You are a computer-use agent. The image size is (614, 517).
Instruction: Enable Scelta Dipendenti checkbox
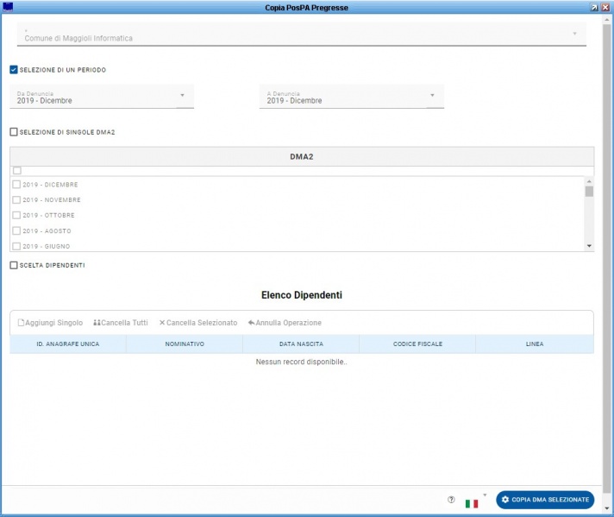click(14, 265)
